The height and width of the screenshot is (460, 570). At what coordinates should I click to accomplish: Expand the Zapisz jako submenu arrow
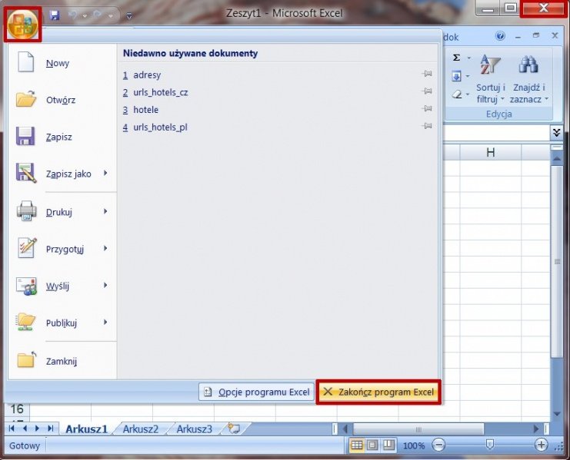coord(105,174)
